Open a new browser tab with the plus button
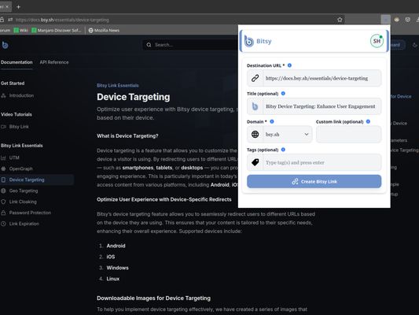The image size is (419, 315). [18, 6]
